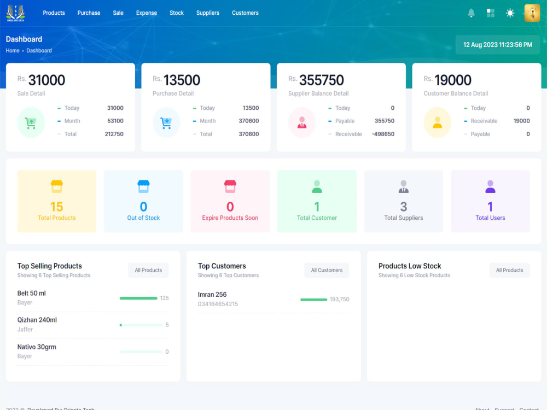This screenshot has height=410, width=547.
Task: Click the yellow customer person icon
Action: click(x=437, y=122)
